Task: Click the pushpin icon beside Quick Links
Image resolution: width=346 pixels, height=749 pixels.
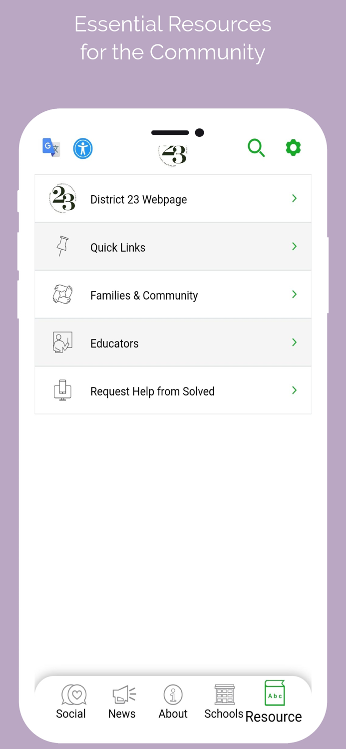Action: 62,247
